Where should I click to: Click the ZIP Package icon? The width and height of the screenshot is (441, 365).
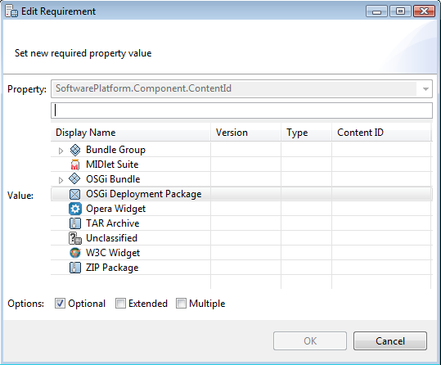point(75,268)
